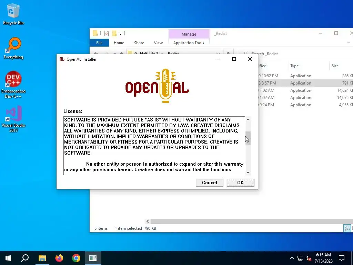Viewport: 353px width, 265px height.
Task: Maximize the OpenAL Installer dialog
Action: (234, 59)
